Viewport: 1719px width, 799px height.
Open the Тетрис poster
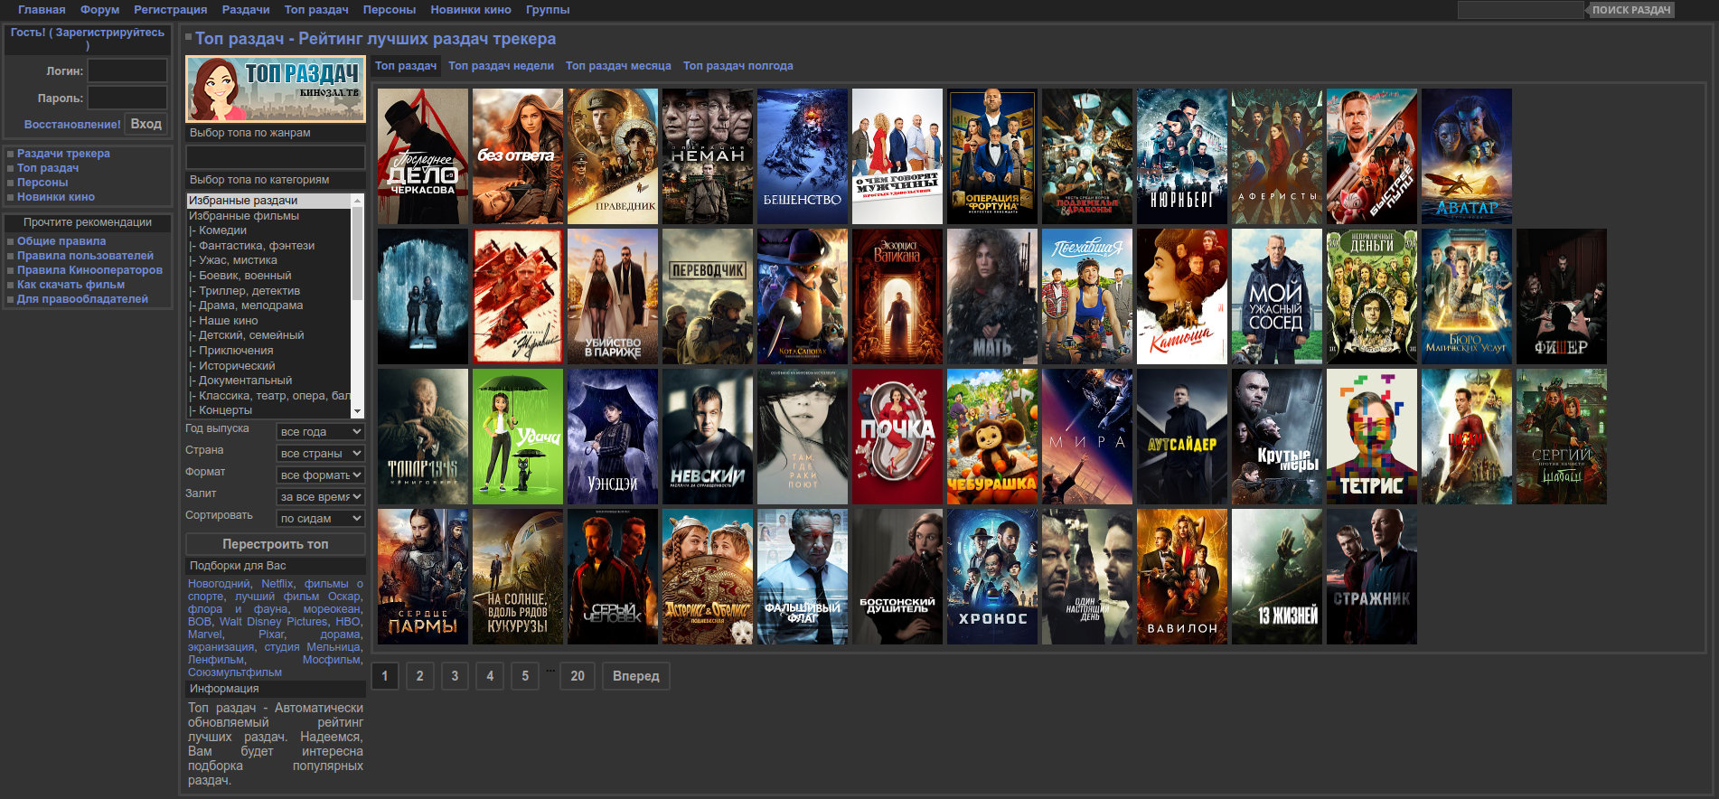[1372, 437]
